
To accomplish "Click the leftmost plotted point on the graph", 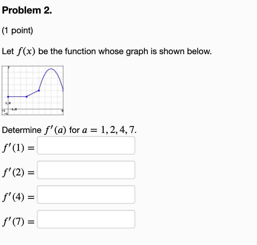I will coord(8,97).
